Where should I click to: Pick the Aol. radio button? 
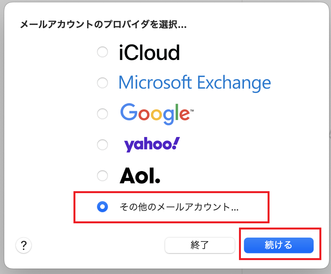(x=102, y=176)
